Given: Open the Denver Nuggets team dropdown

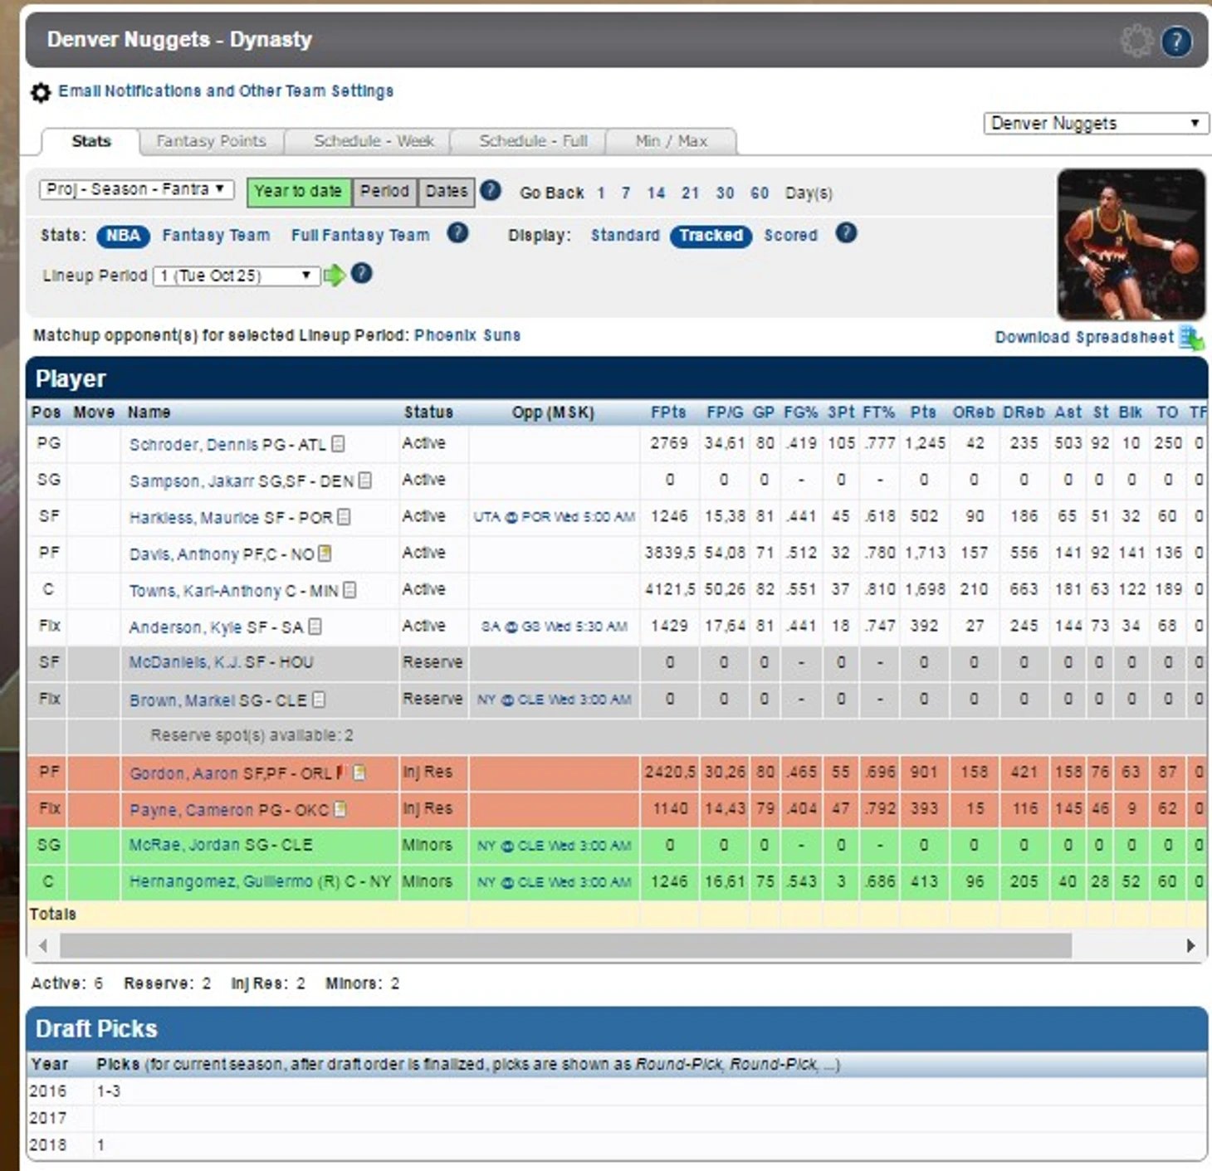Looking at the screenshot, I should coord(1095,124).
